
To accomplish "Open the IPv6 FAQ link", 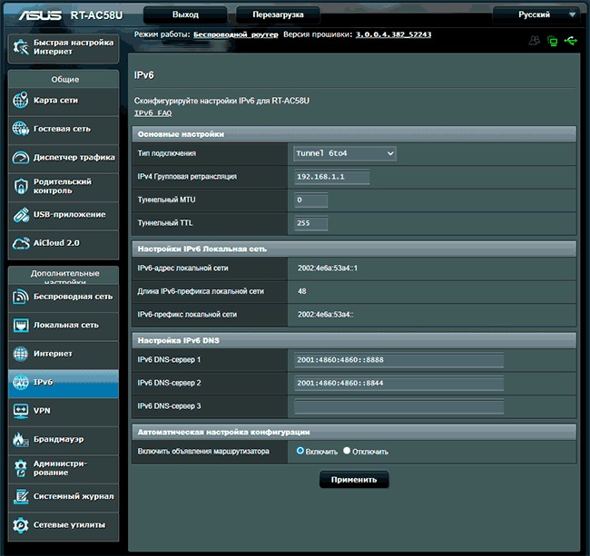I will (x=152, y=113).
